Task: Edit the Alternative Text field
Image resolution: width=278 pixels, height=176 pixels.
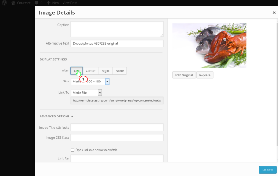Action: (117, 44)
